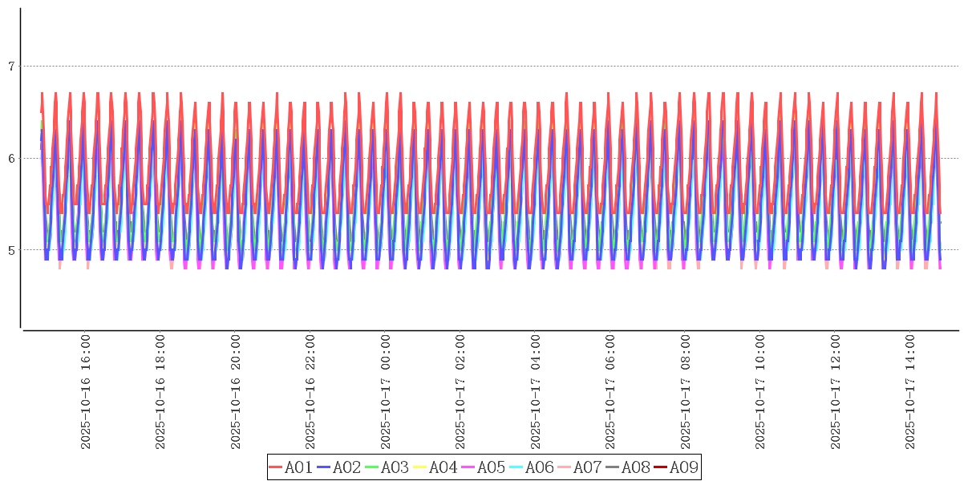Toggle the A05 magenta legend entry
968x481 pixels.
[484, 467]
